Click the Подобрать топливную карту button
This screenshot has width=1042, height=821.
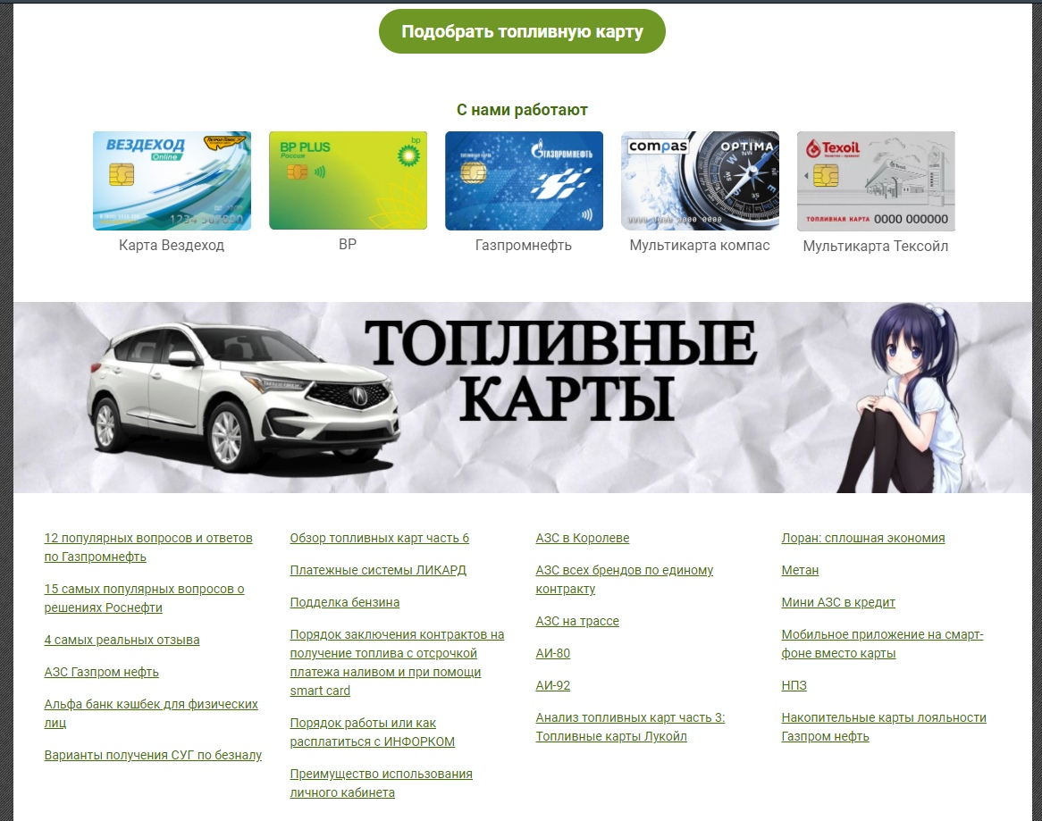522,31
